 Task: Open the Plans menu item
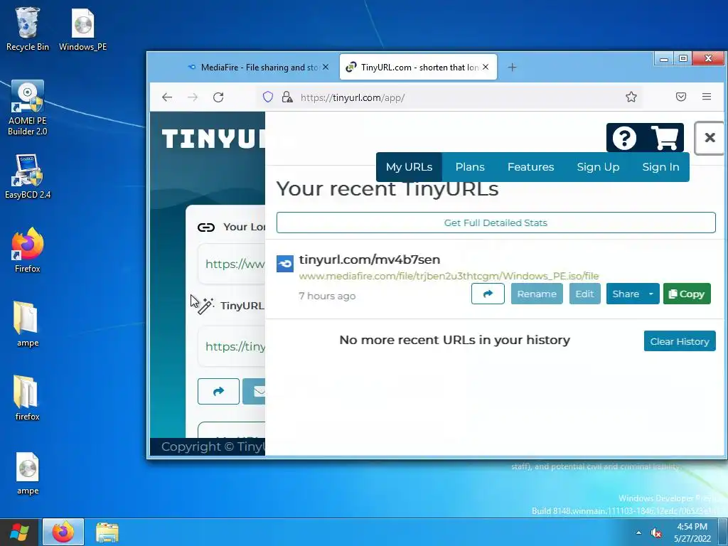pyautogui.click(x=470, y=166)
